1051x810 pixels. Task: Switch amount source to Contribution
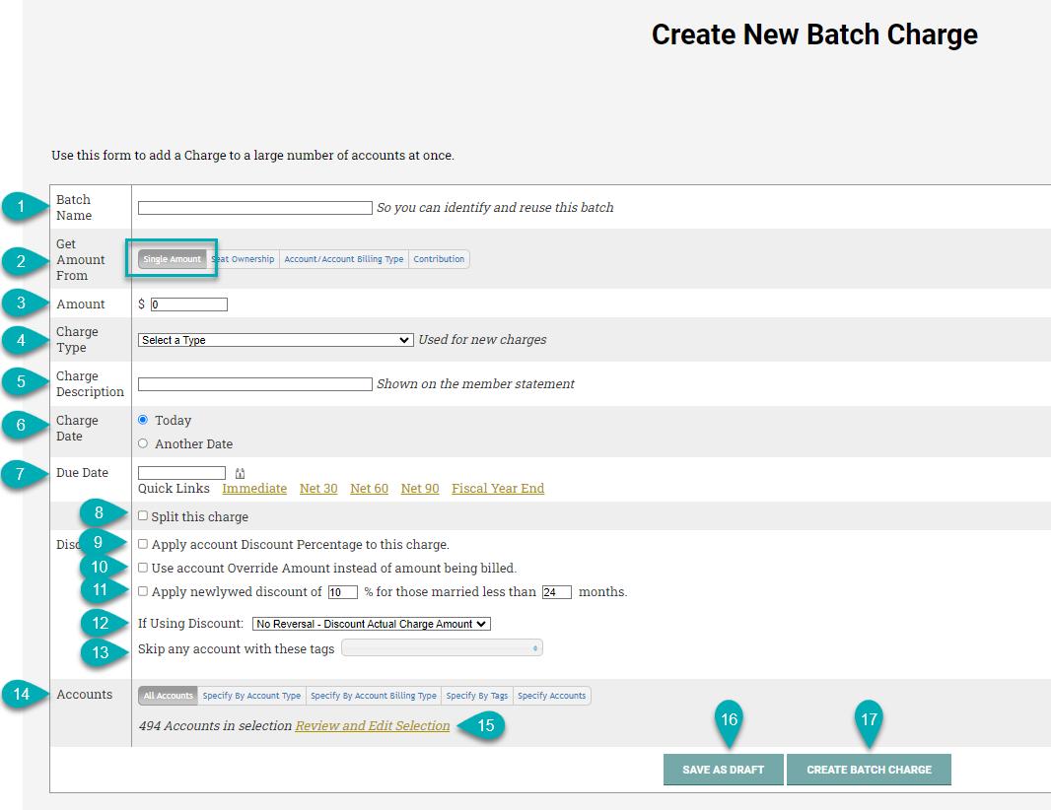click(439, 259)
